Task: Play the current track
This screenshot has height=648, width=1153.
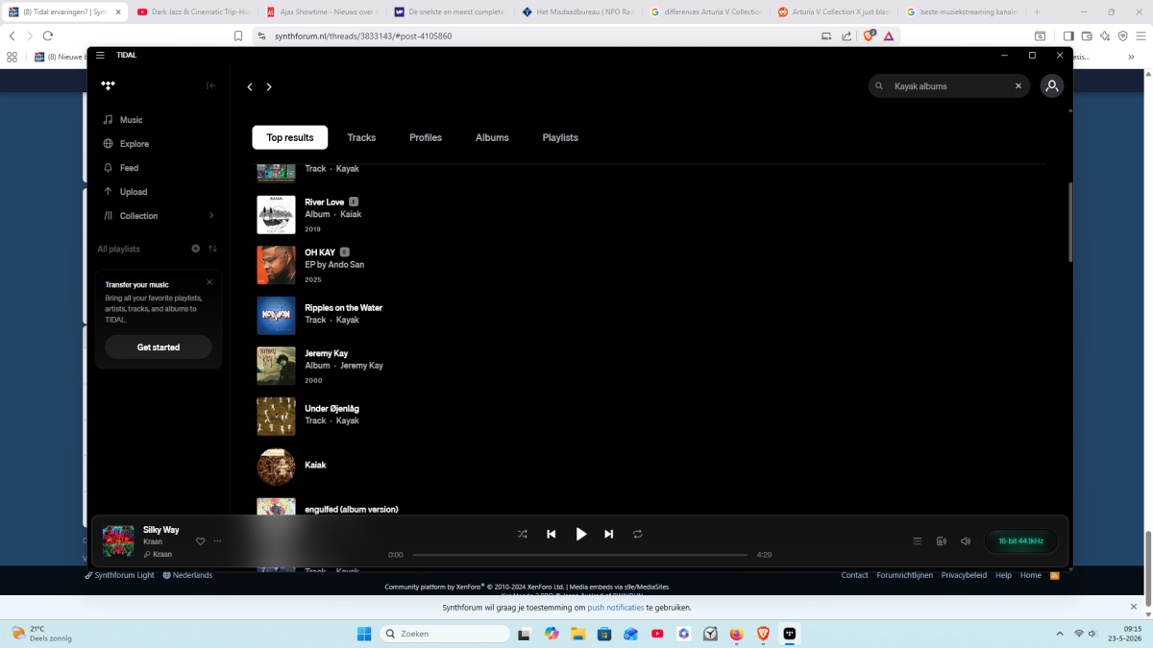Action: point(580,534)
